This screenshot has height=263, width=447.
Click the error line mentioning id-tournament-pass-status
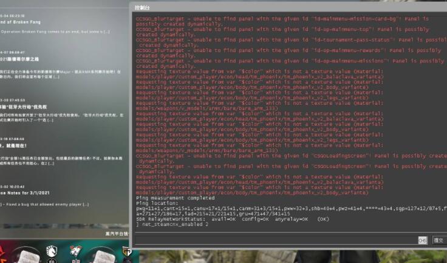292,42
